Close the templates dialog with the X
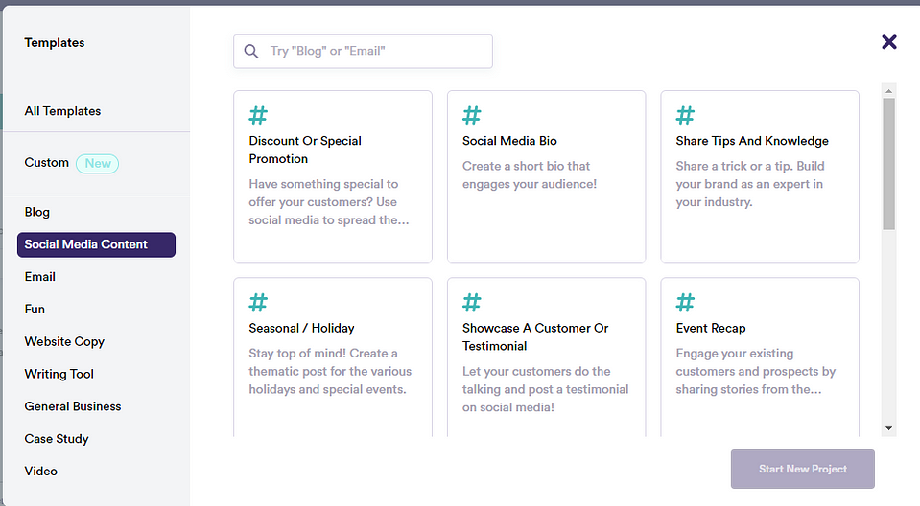 tap(888, 41)
